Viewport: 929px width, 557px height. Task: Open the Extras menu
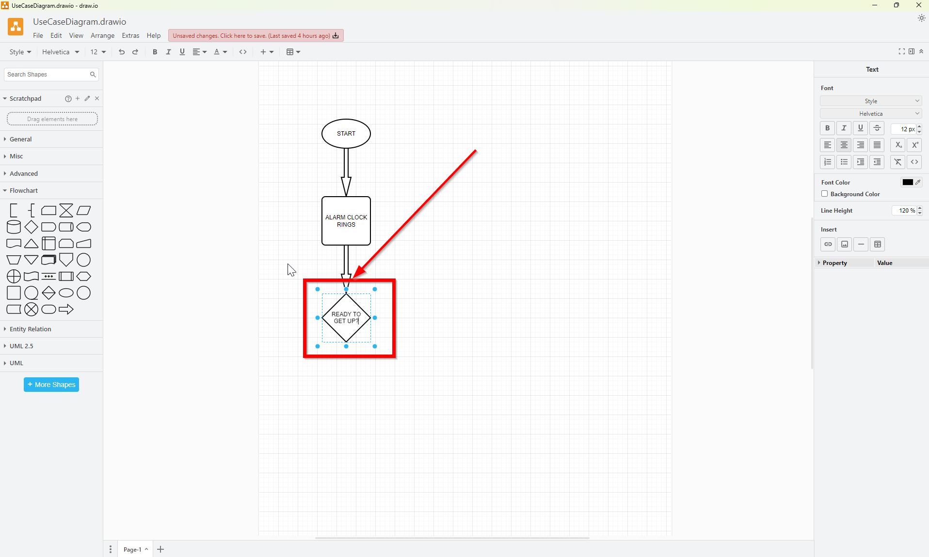(x=130, y=35)
